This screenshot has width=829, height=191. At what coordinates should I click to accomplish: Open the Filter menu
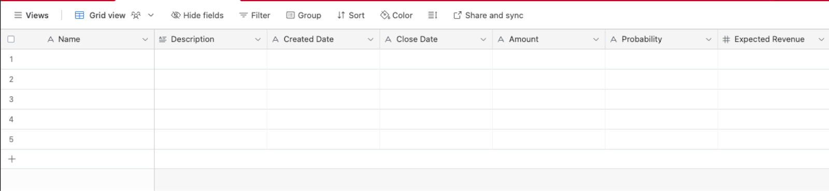tap(255, 16)
